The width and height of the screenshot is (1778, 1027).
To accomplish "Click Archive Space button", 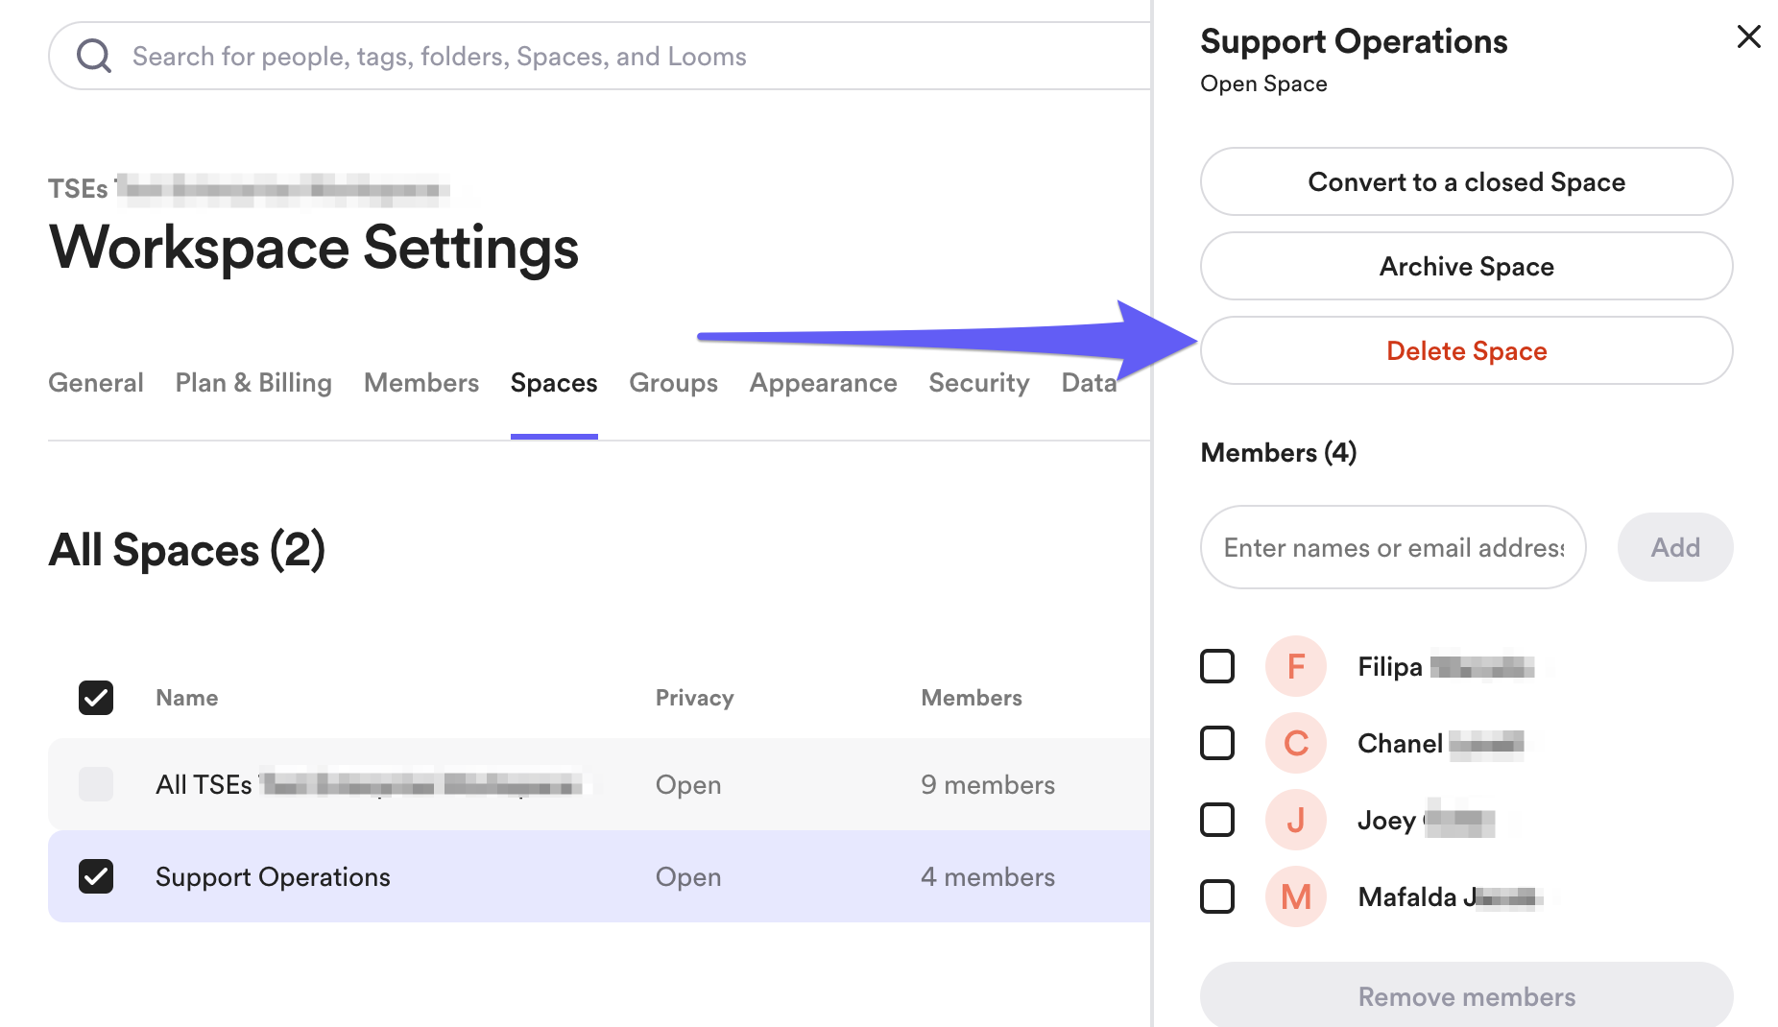I will [1466, 267].
